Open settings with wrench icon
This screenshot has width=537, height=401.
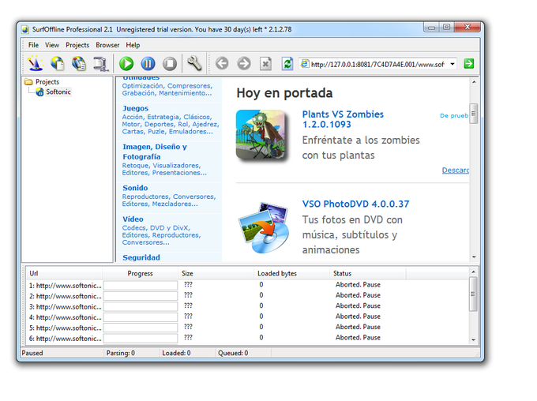tap(194, 63)
